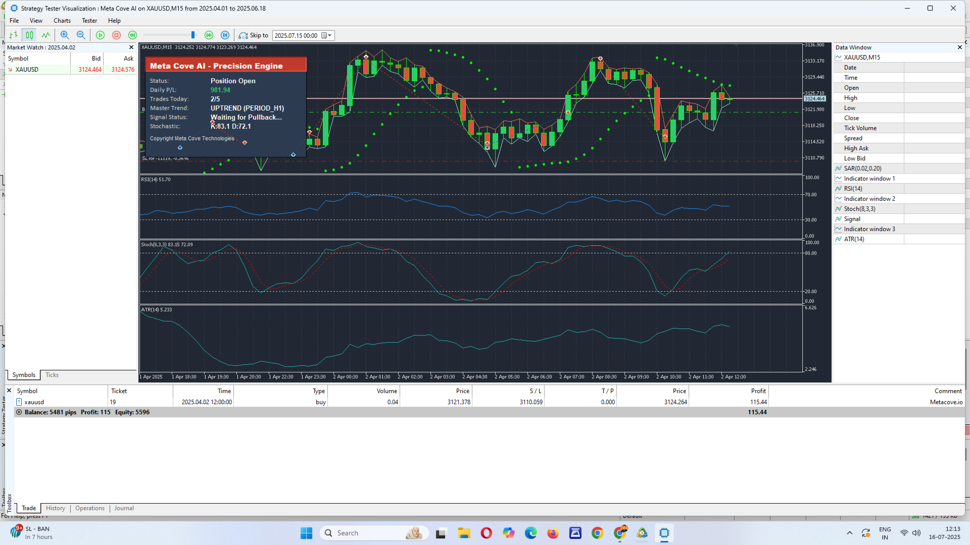Speed up the test playback
This screenshot has height=545, width=970.
pos(209,35)
